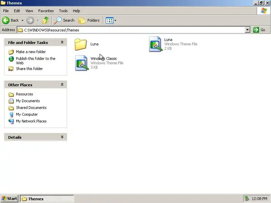Open the Tools menu
The image size is (271, 203).
click(63, 11)
